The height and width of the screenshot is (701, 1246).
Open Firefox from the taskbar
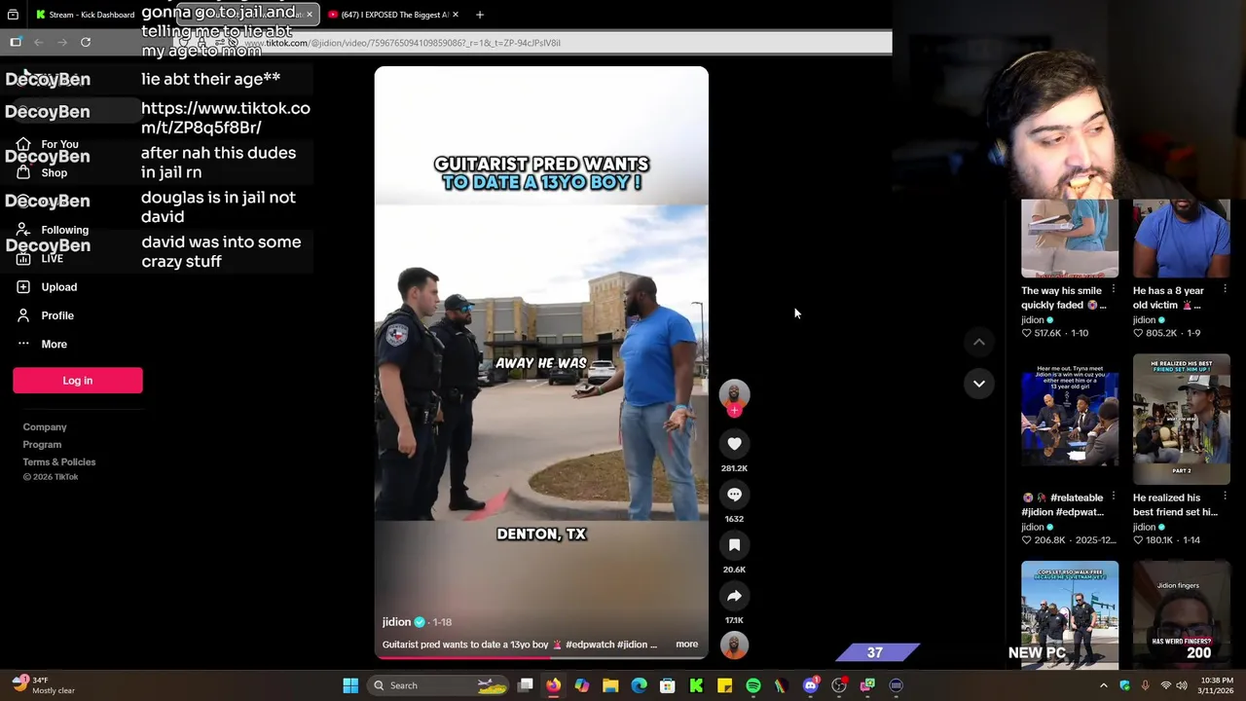coord(553,685)
